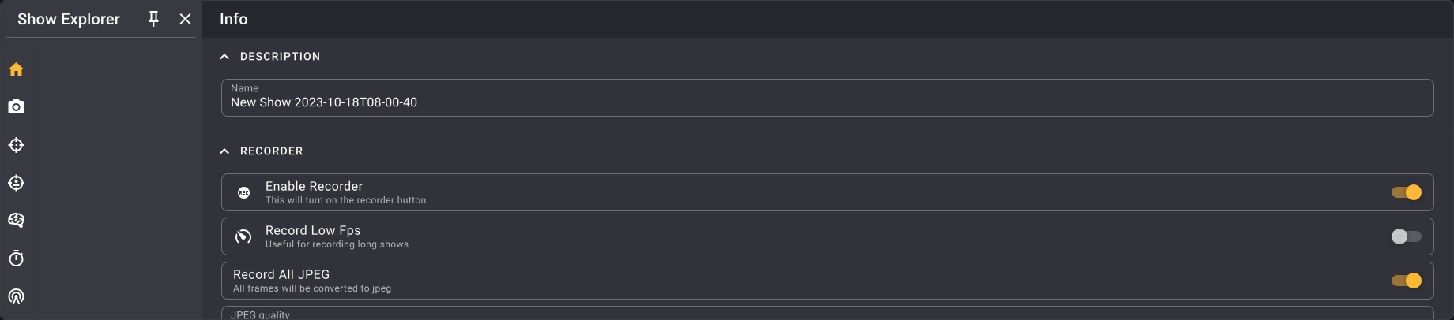
Task: Click the REC icon beside Enable Recorder
Action: tap(244, 192)
